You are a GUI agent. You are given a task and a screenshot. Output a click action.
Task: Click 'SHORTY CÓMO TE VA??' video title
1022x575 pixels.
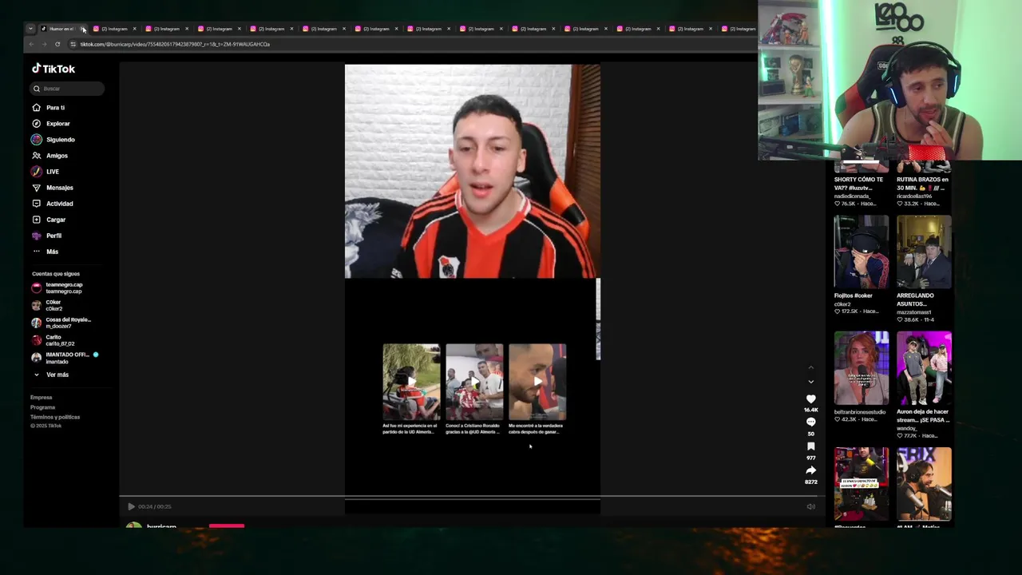click(858, 183)
